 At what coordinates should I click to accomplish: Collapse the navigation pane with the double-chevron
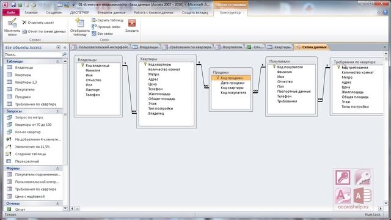pos(65,48)
